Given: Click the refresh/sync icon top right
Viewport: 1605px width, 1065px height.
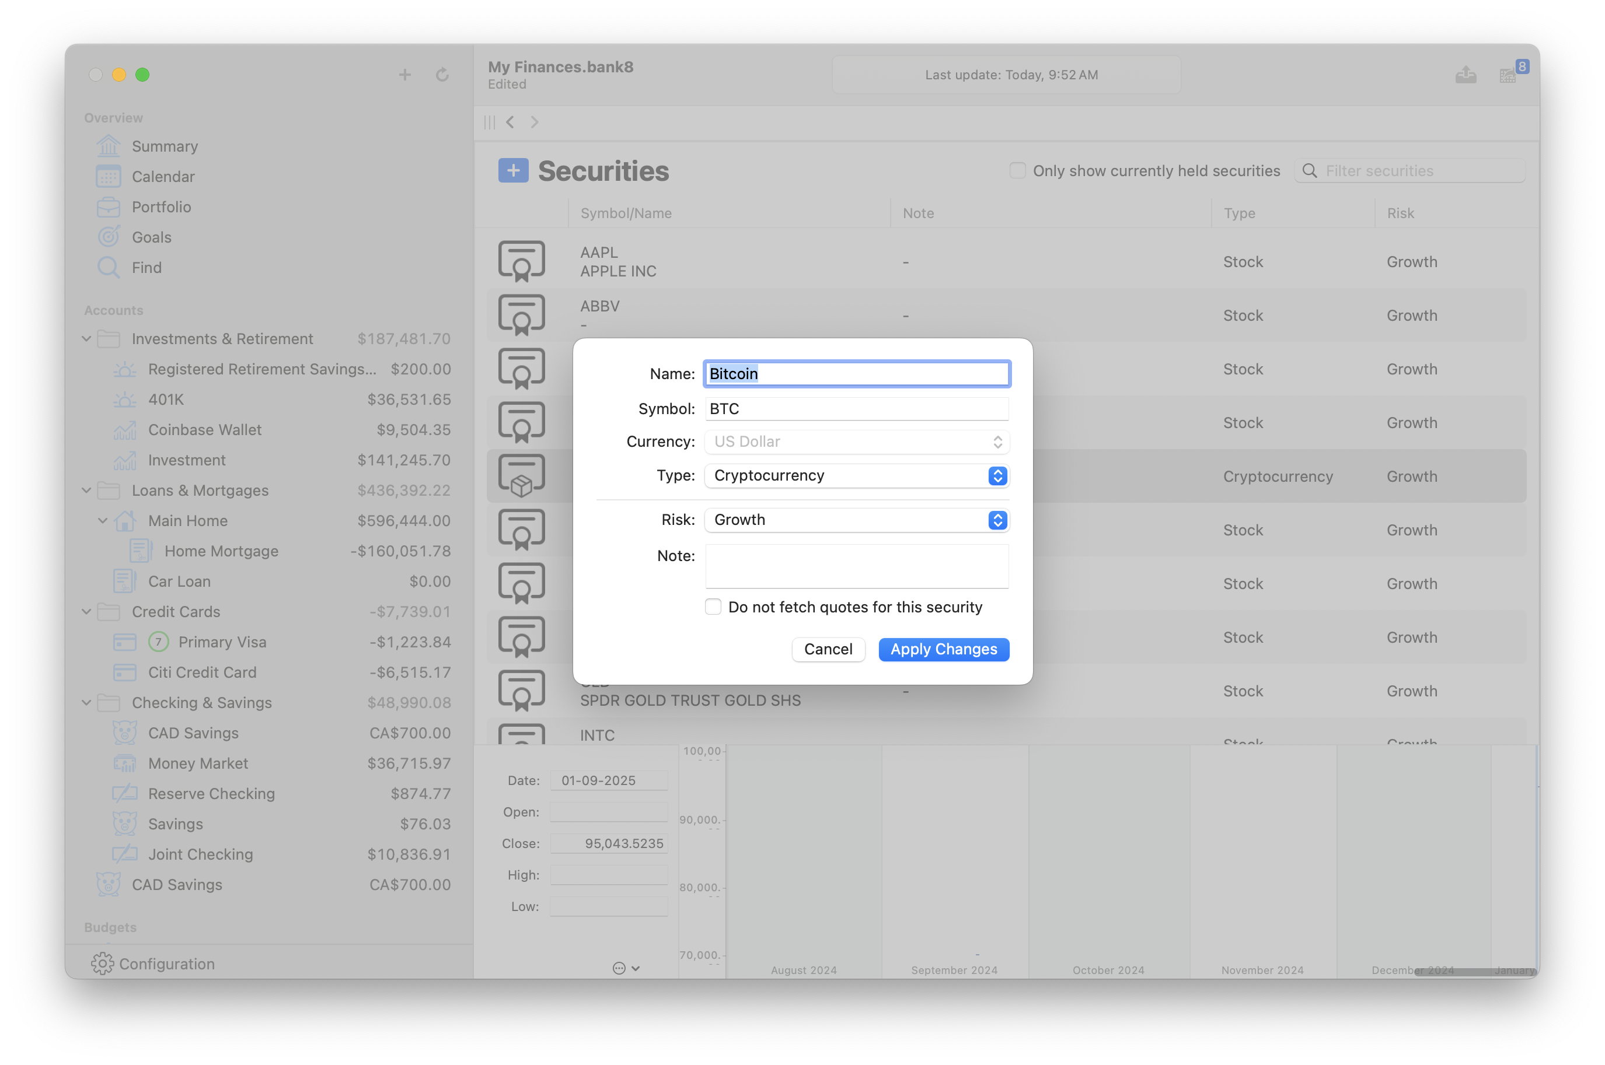Looking at the screenshot, I should (442, 75).
